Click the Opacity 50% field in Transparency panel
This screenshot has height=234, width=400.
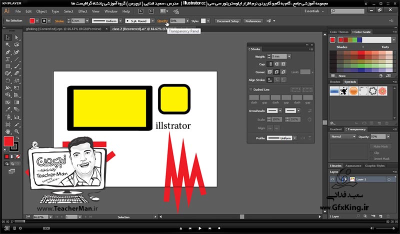pos(378,136)
